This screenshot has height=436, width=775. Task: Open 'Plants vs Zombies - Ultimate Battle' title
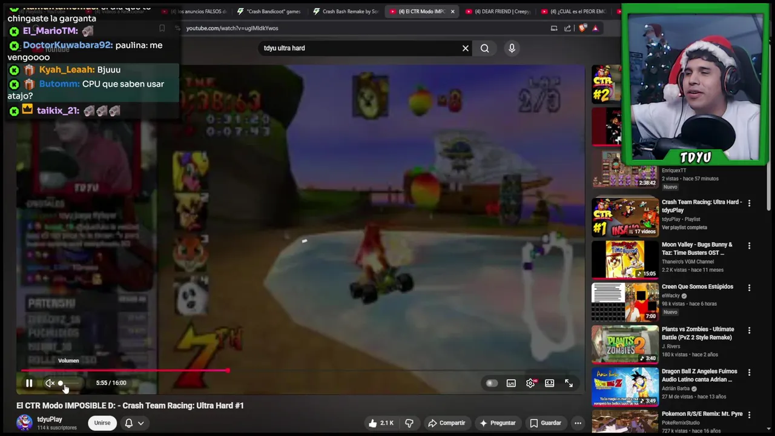[697, 333]
